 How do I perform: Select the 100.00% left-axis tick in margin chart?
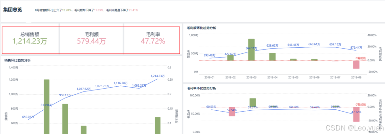coord(195,95)
